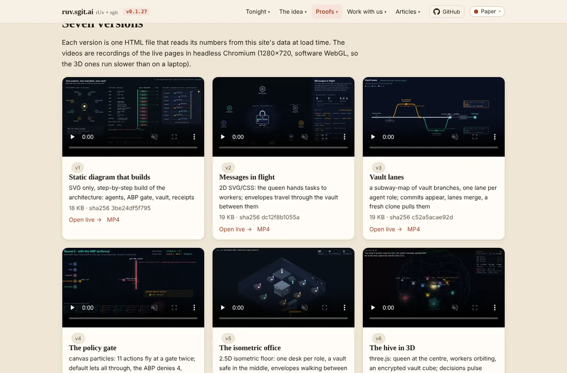The image size is (567, 373).
Task: Open the Paper theme selector
Action: 487,12
